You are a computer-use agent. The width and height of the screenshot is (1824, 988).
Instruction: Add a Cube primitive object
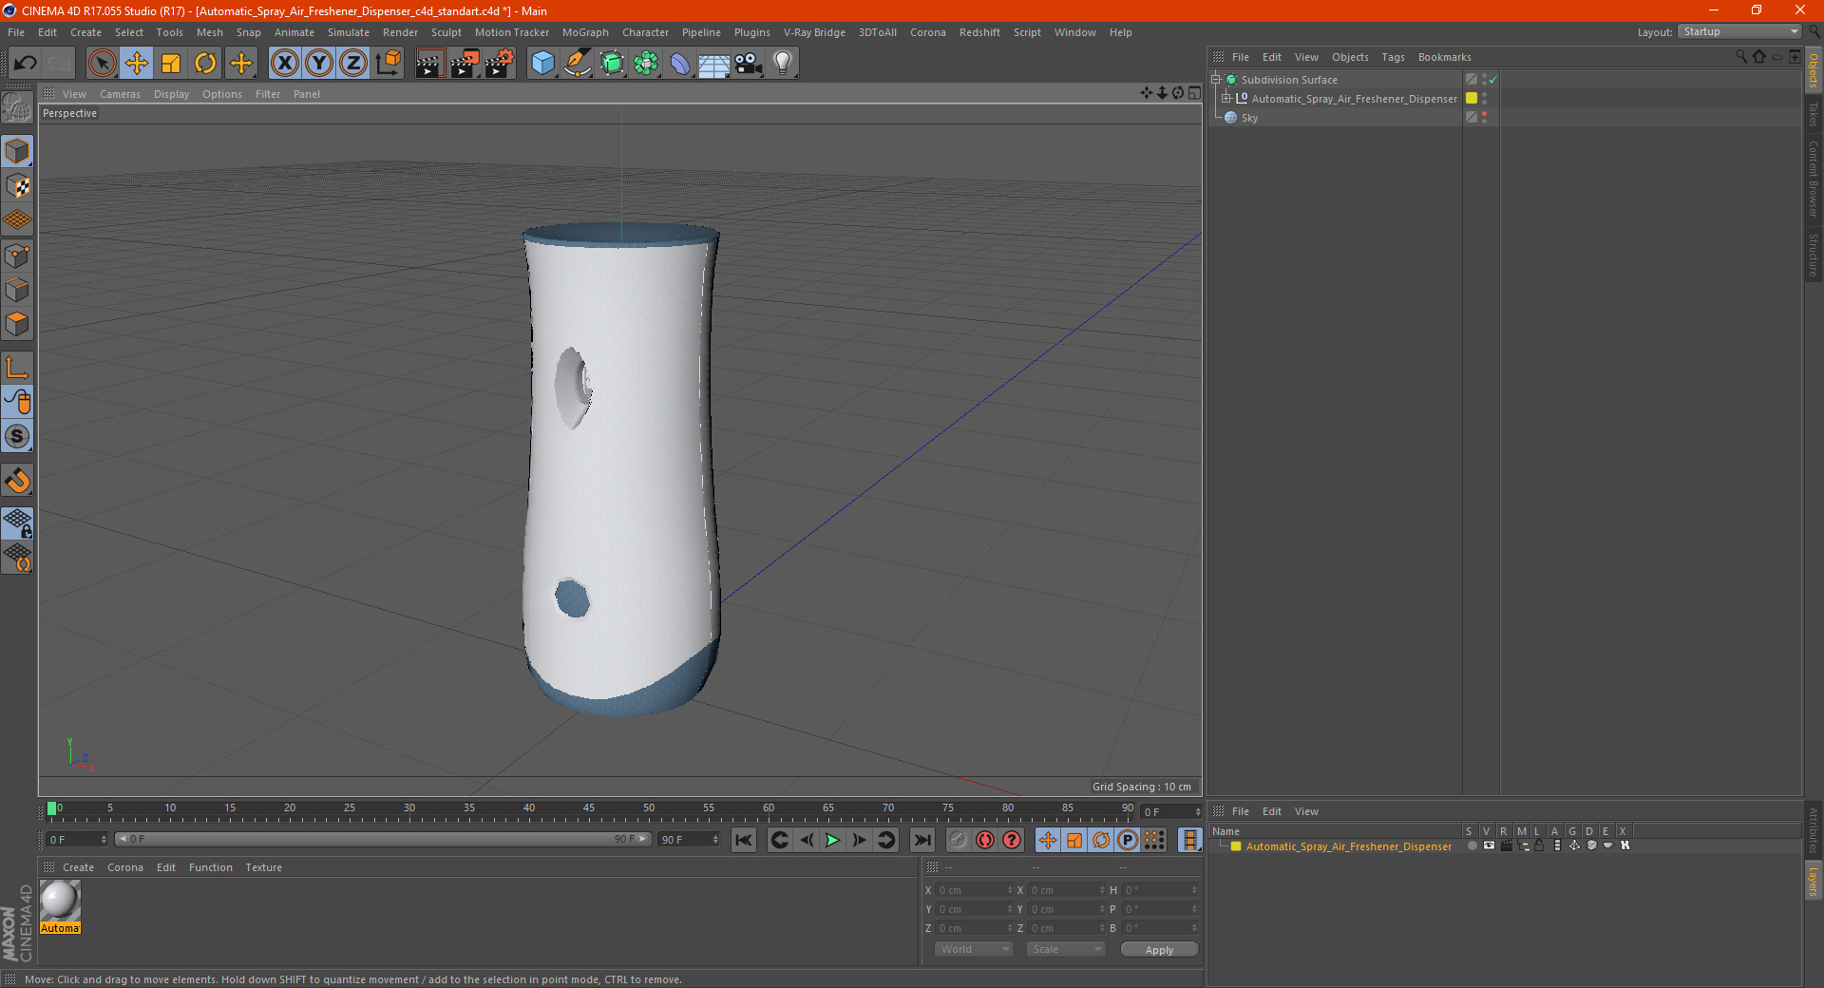[x=542, y=64]
